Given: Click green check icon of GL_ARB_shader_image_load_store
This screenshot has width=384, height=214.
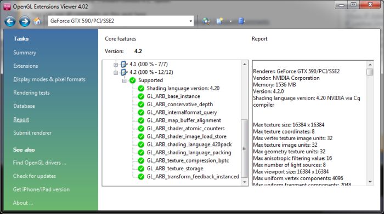Looking at the screenshot, I should [x=141, y=137].
